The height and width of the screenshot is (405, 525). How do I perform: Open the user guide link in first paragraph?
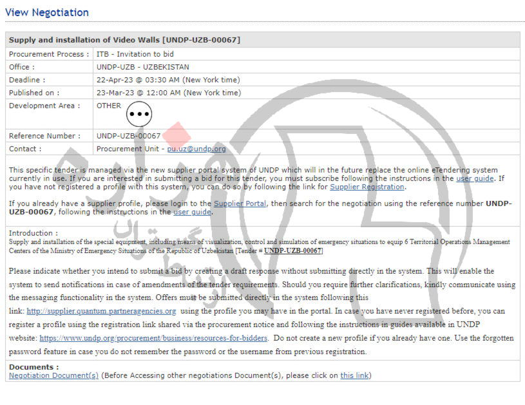pyautogui.click(x=475, y=178)
